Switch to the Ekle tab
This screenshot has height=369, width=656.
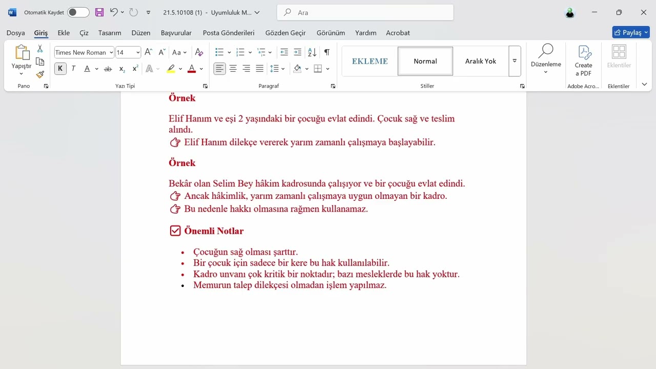(x=64, y=33)
